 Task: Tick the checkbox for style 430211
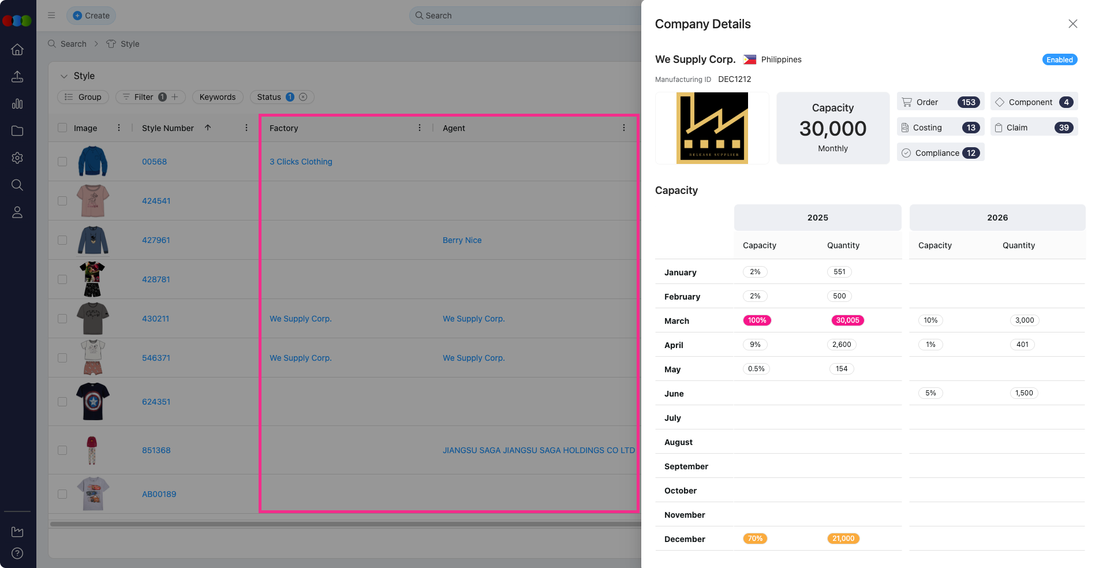click(62, 319)
